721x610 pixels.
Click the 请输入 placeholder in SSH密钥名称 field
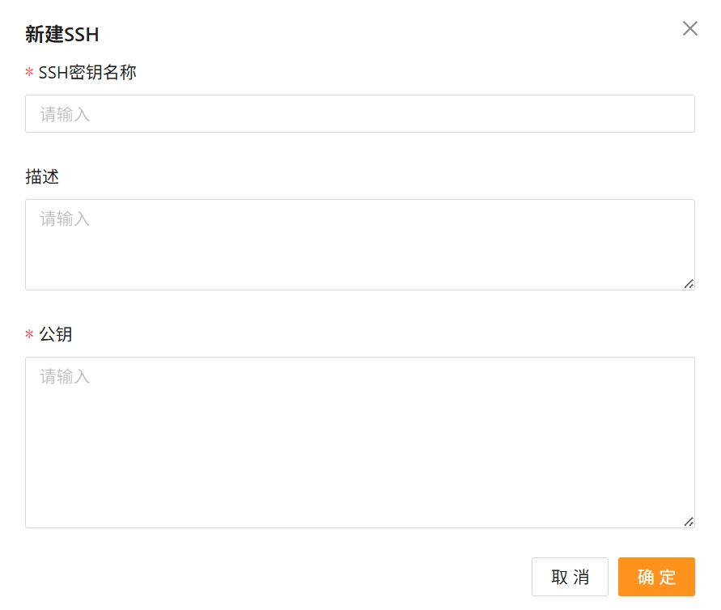[66, 115]
